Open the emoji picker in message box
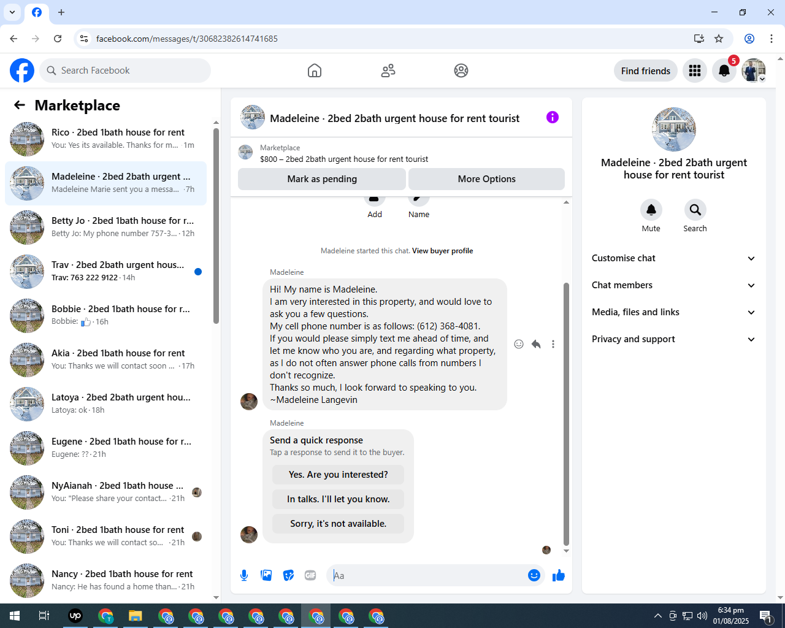This screenshot has width=785, height=628. pos(534,575)
